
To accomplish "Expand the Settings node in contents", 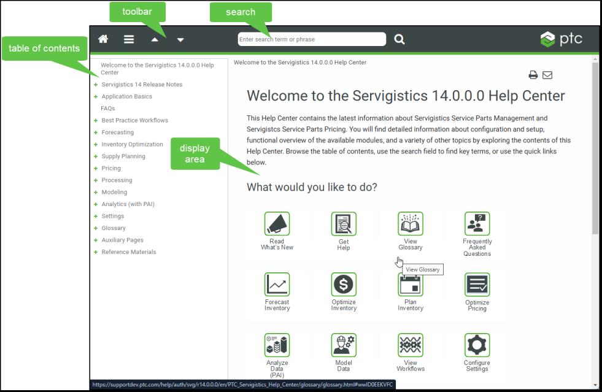I will pyautogui.click(x=96, y=216).
